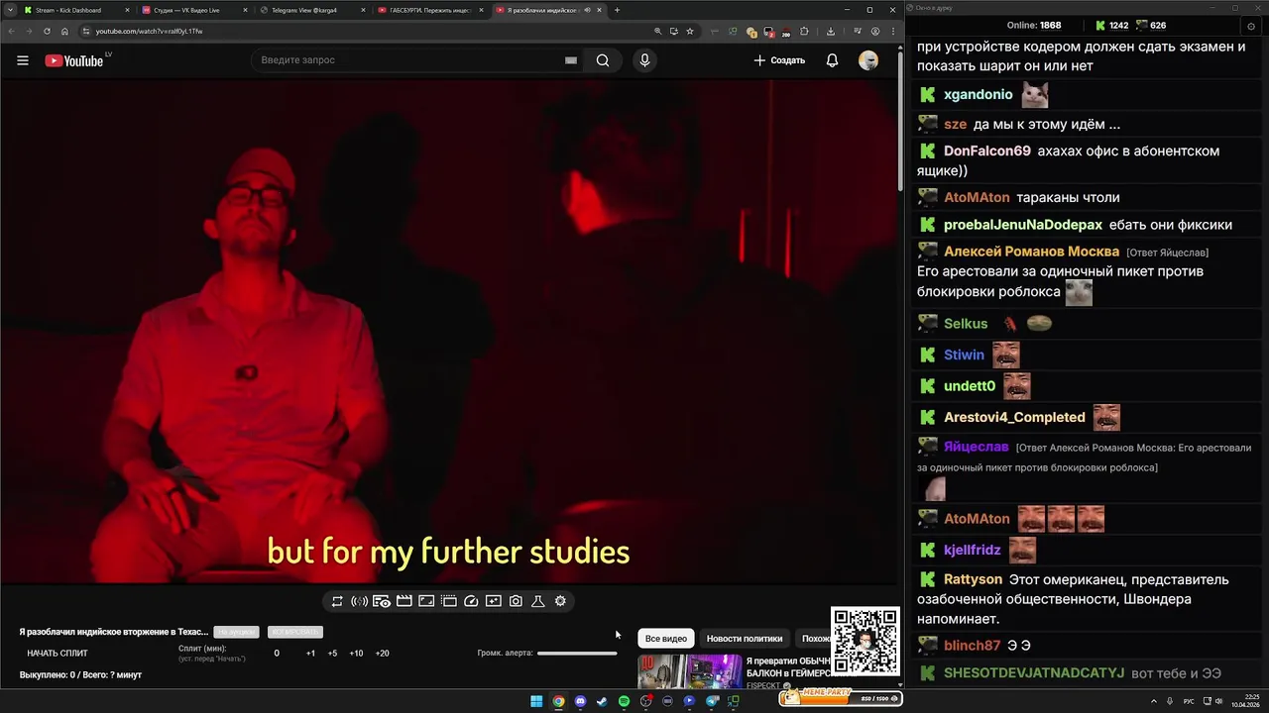Click the loop icon in player toolbar
This screenshot has width=1269, height=713.
pos(337,601)
